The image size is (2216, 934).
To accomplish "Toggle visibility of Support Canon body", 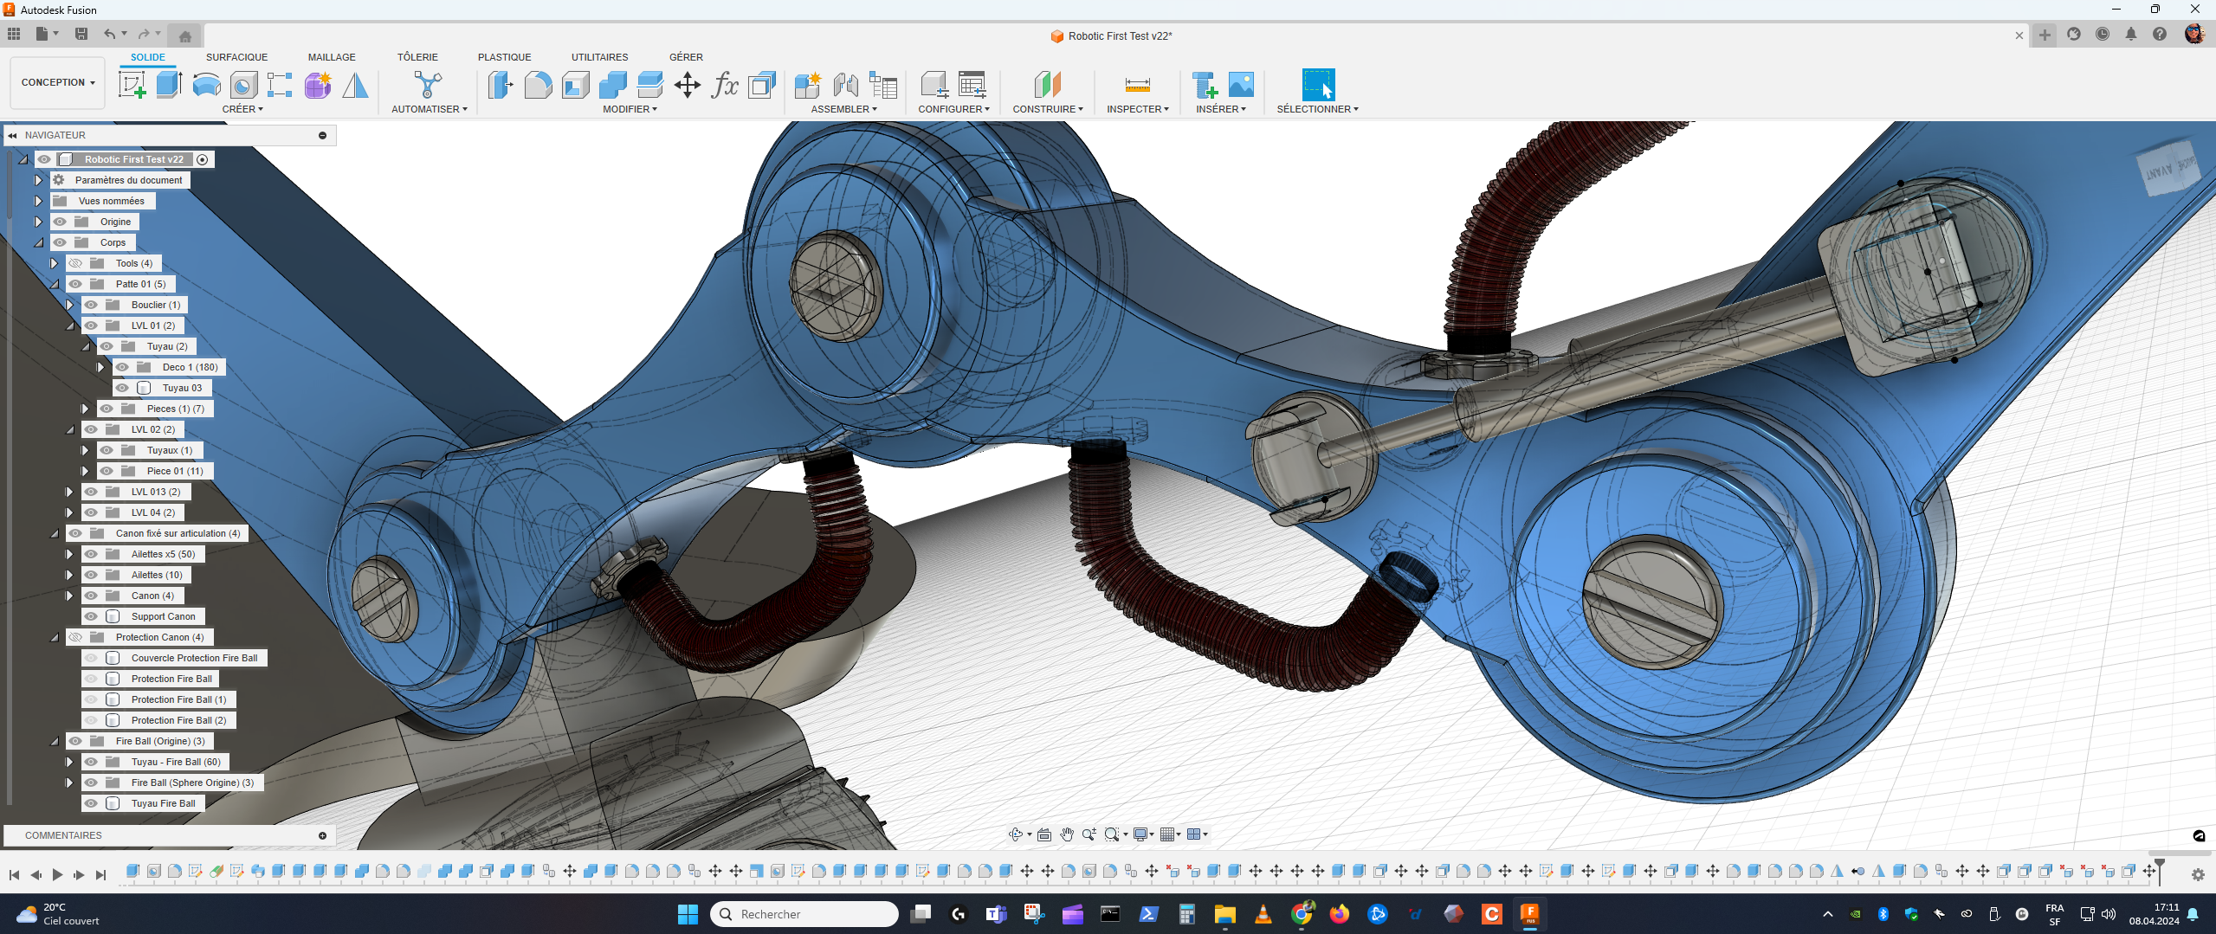I will [91, 616].
